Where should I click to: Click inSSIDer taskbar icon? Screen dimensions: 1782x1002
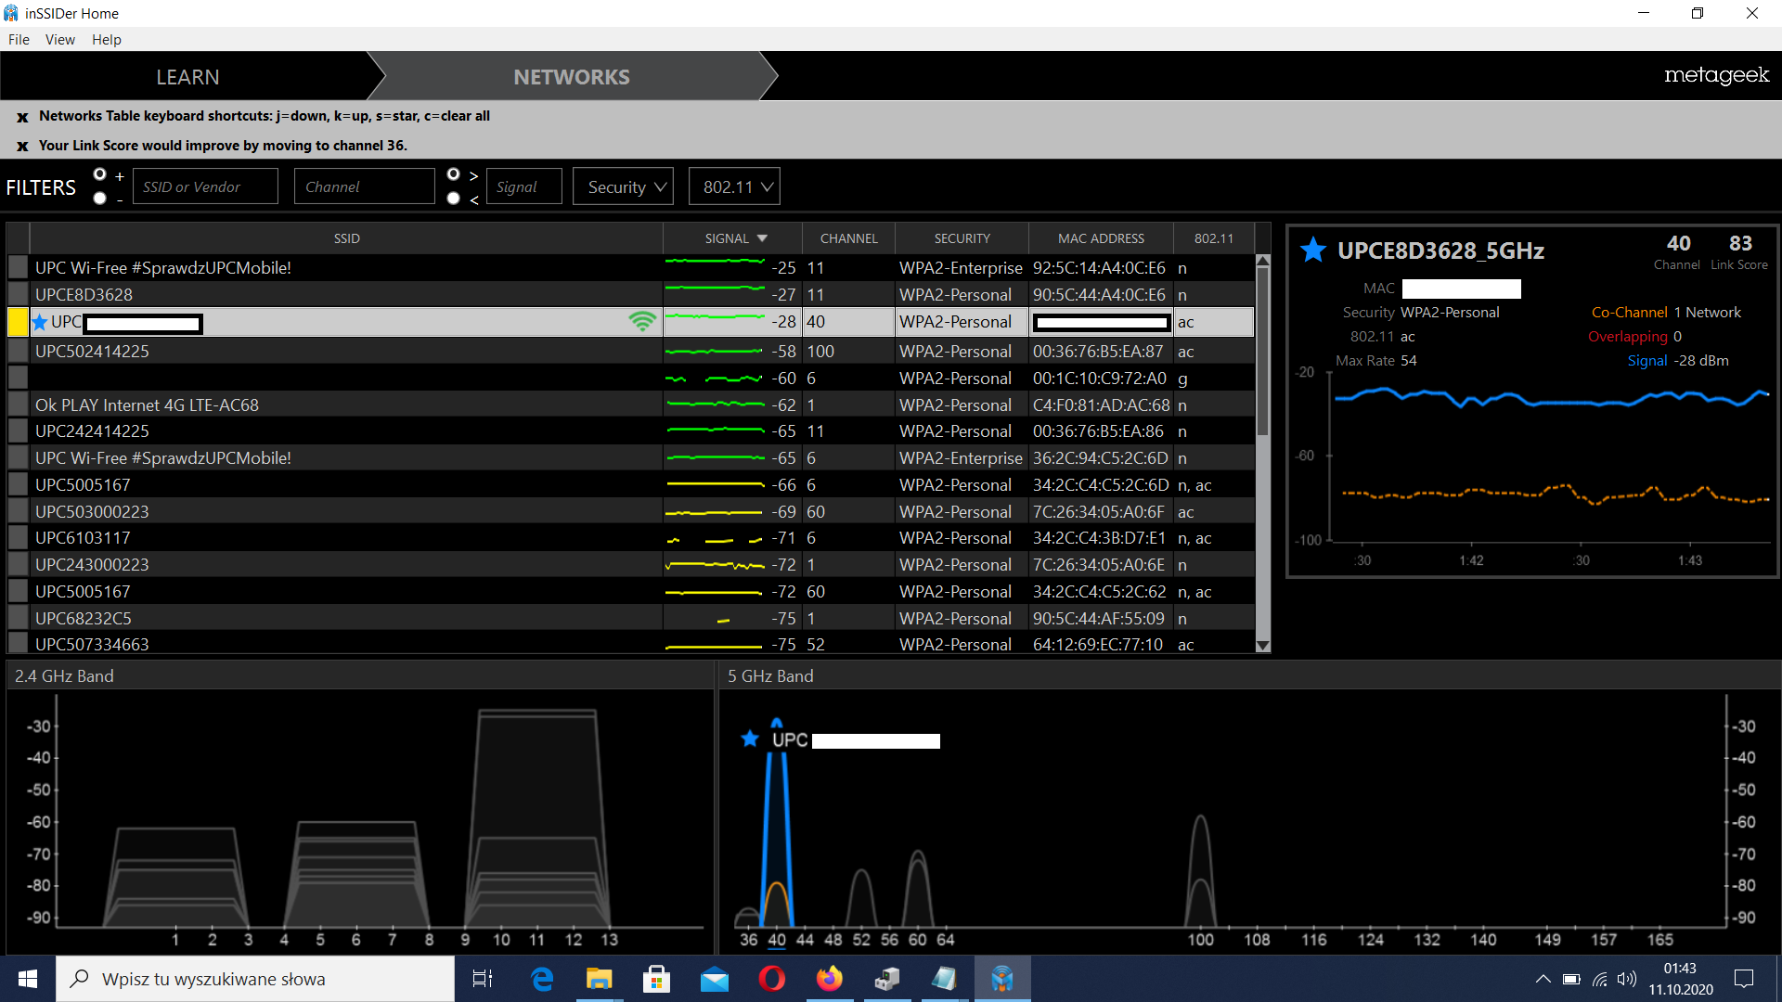tap(1002, 979)
